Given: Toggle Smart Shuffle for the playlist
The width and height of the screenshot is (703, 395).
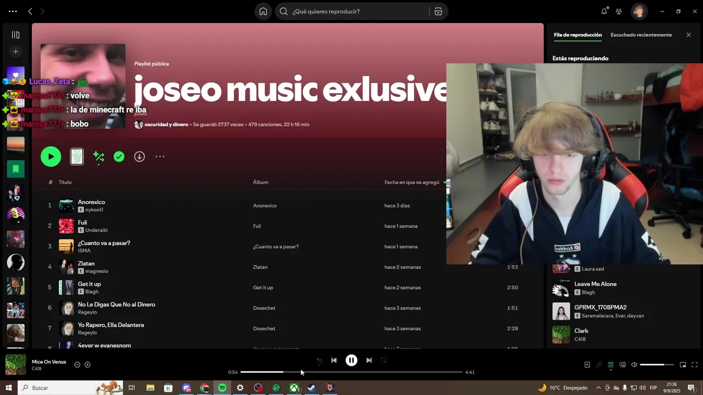Looking at the screenshot, I should (x=98, y=157).
